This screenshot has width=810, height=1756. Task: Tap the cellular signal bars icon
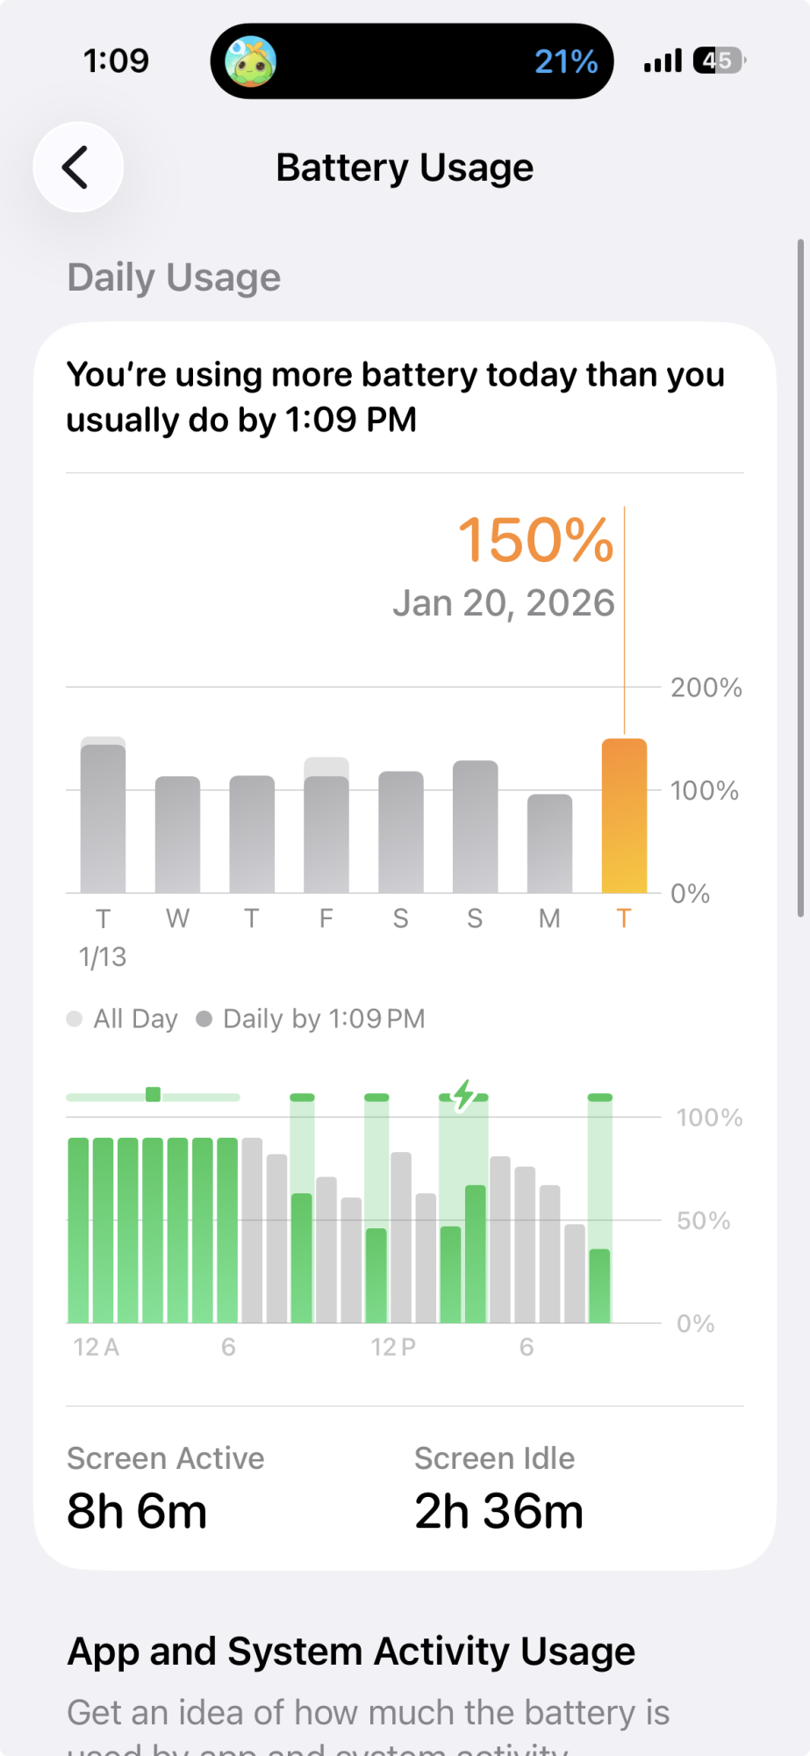663,61
